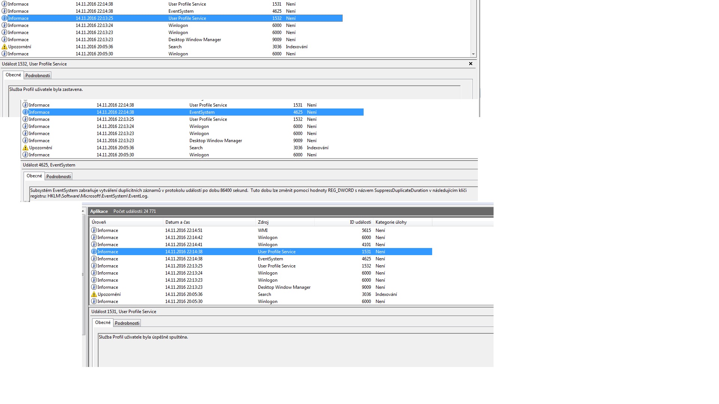
Task: Open Podrobnosti tab under Událost 4625
Action: 58,177
